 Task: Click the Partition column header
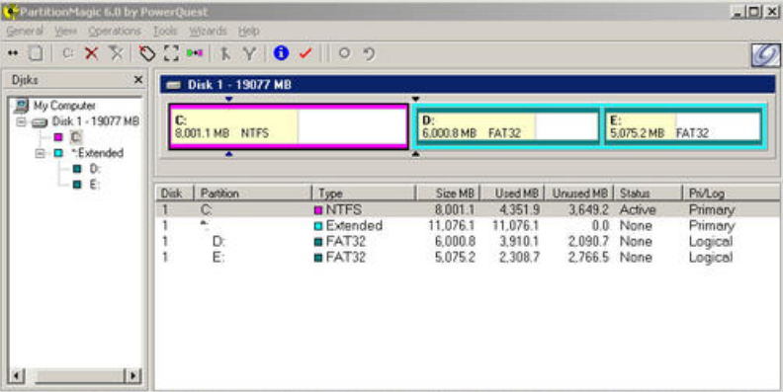tap(253, 193)
